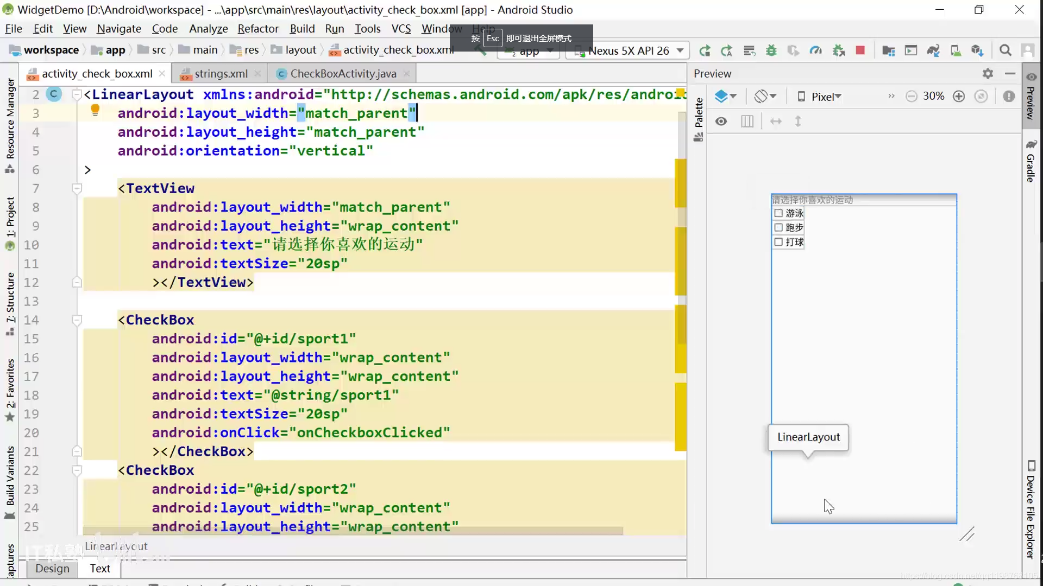Expand the LinearLayout element on line 6
The height and width of the screenshot is (586, 1043).
pos(87,170)
